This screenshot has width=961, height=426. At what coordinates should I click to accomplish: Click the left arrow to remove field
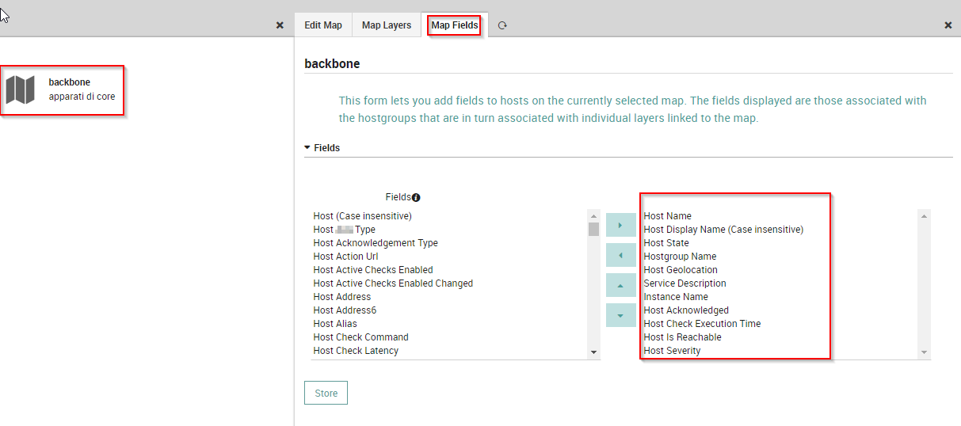click(x=620, y=255)
